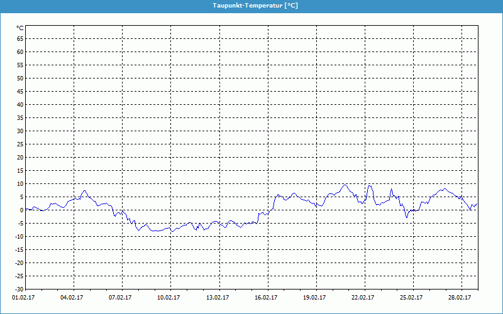This screenshot has height=314, width=503.
Task: Click the °C unit label on y-axis
Action: tap(19, 28)
